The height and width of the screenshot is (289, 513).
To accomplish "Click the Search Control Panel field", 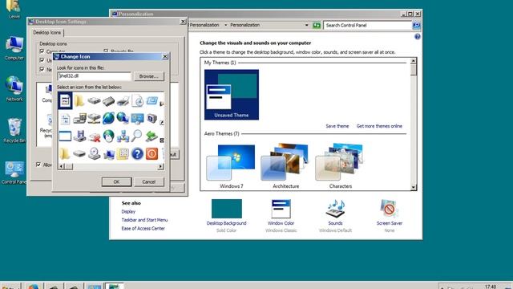I will coord(367,25).
